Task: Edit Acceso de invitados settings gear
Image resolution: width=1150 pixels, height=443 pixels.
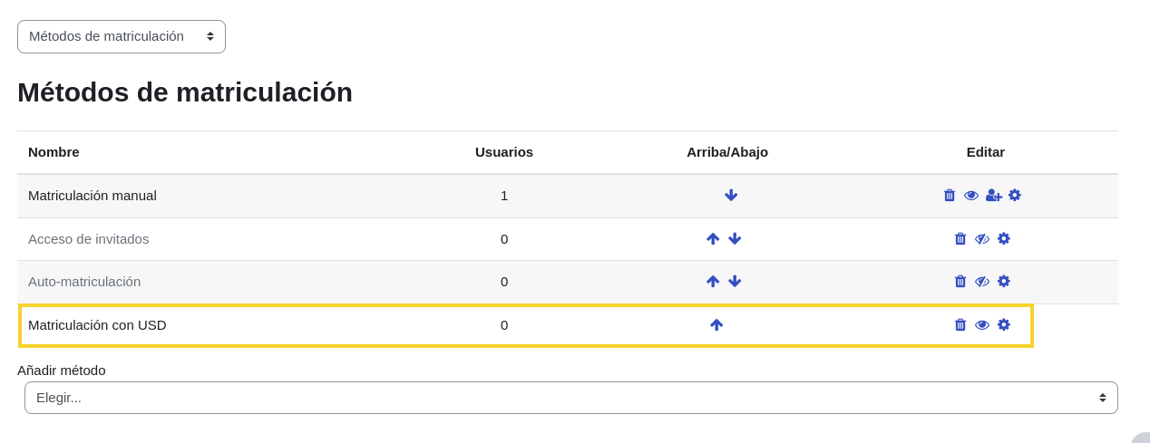Action: pyautogui.click(x=1004, y=239)
